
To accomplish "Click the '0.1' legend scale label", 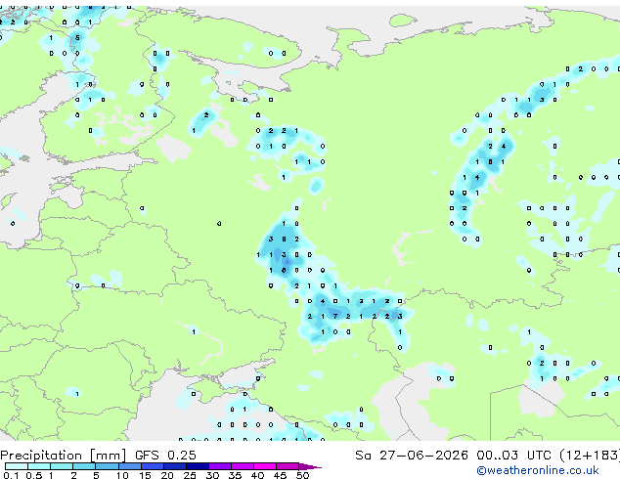I will (11, 475).
